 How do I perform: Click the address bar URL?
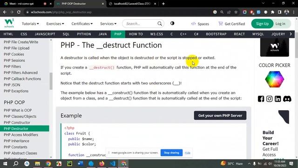pyautogui.click(x=61, y=12)
